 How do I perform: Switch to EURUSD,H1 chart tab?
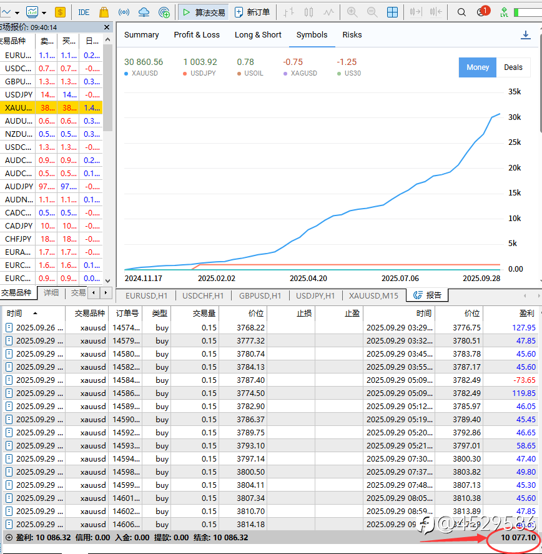pos(146,295)
